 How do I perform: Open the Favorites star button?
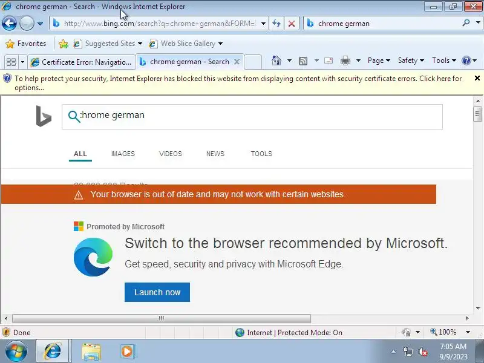(x=25, y=44)
